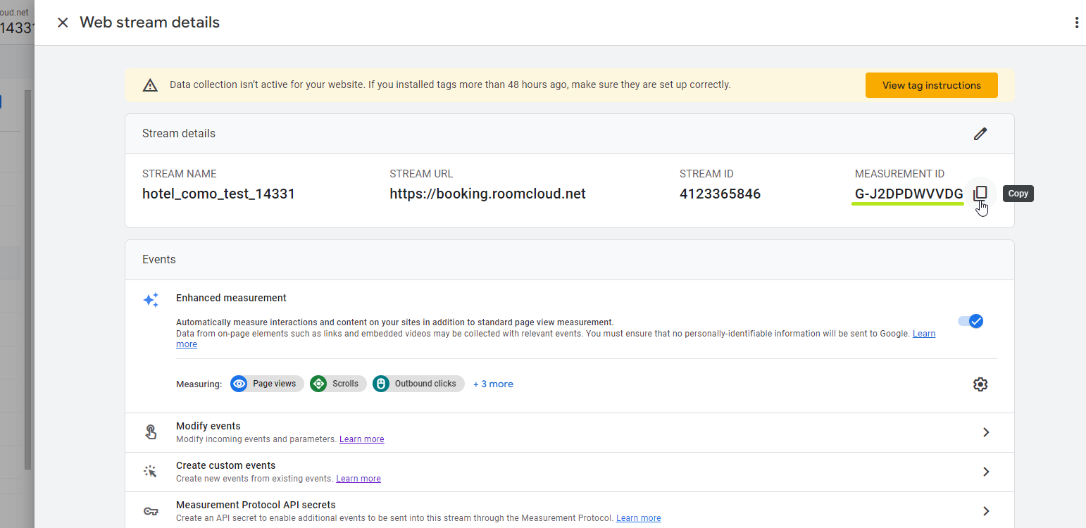Click the Enhanced measurement sparkle icon
This screenshot has height=528, width=1086.
151,299
